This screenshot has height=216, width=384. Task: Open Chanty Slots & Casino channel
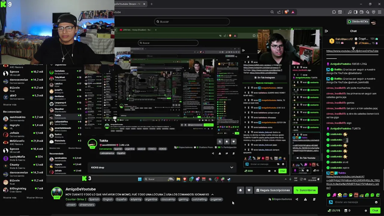[x=23, y=166]
